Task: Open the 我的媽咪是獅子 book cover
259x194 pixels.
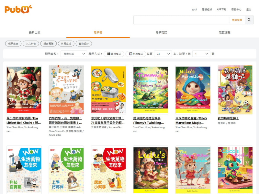Action: tap(235, 89)
